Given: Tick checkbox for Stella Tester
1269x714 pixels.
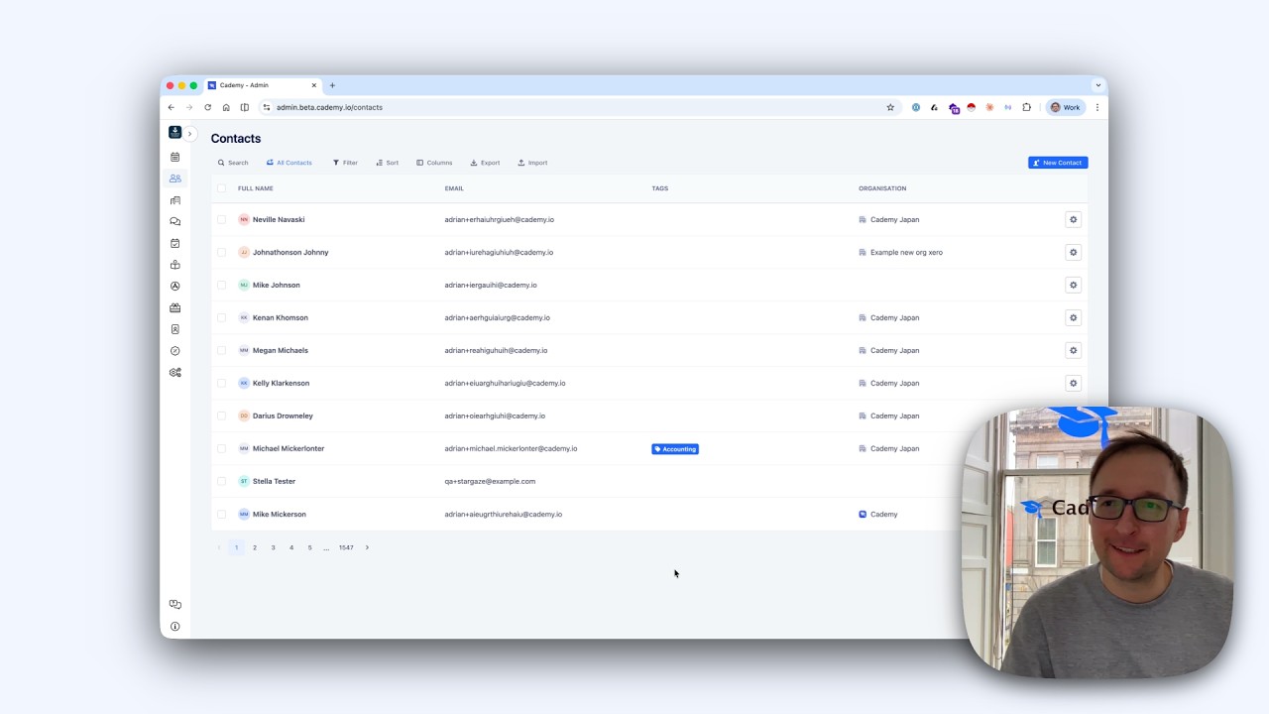Looking at the screenshot, I should point(221,481).
